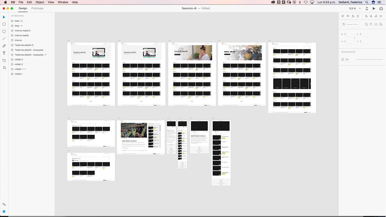Image resolution: width=386 pixels, height=217 pixels.
Task: Click the Repeat Grid button
Action: coord(350,24)
